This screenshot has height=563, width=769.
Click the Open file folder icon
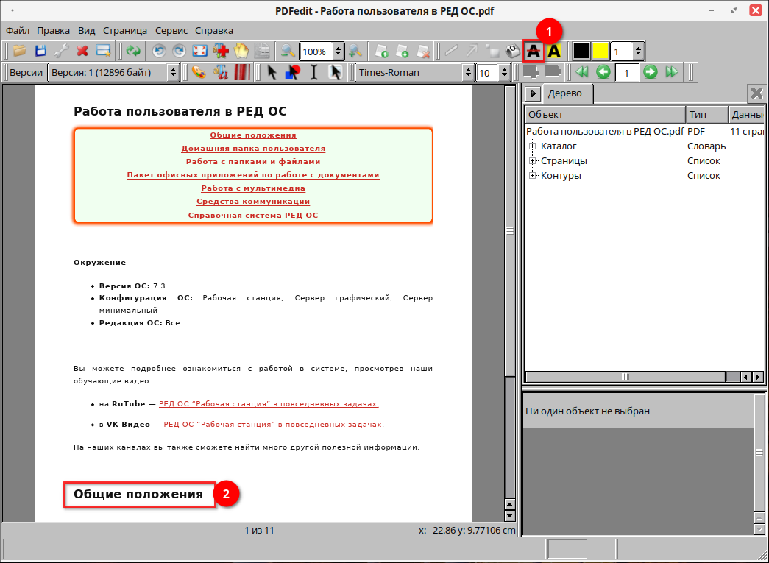19,52
